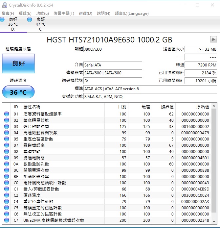Click the 屬性名稱 column header
Viewport: 220px width, 228px height.
click(63, 107)
